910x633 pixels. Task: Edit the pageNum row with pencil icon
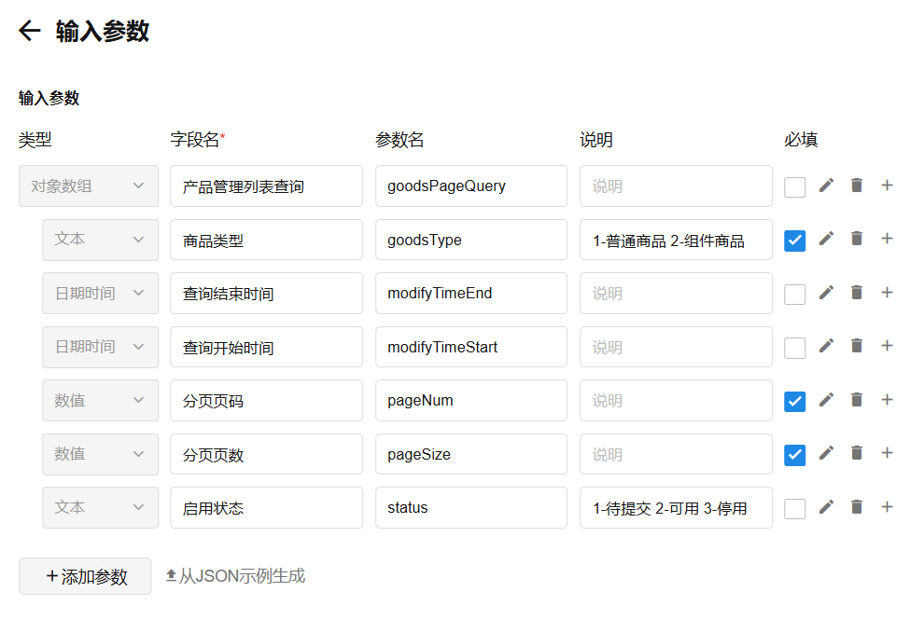(826, 400)
